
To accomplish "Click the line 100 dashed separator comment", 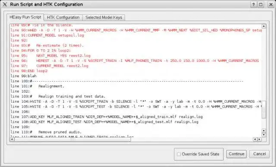I will pyautogui.click(x=127, y=81).
